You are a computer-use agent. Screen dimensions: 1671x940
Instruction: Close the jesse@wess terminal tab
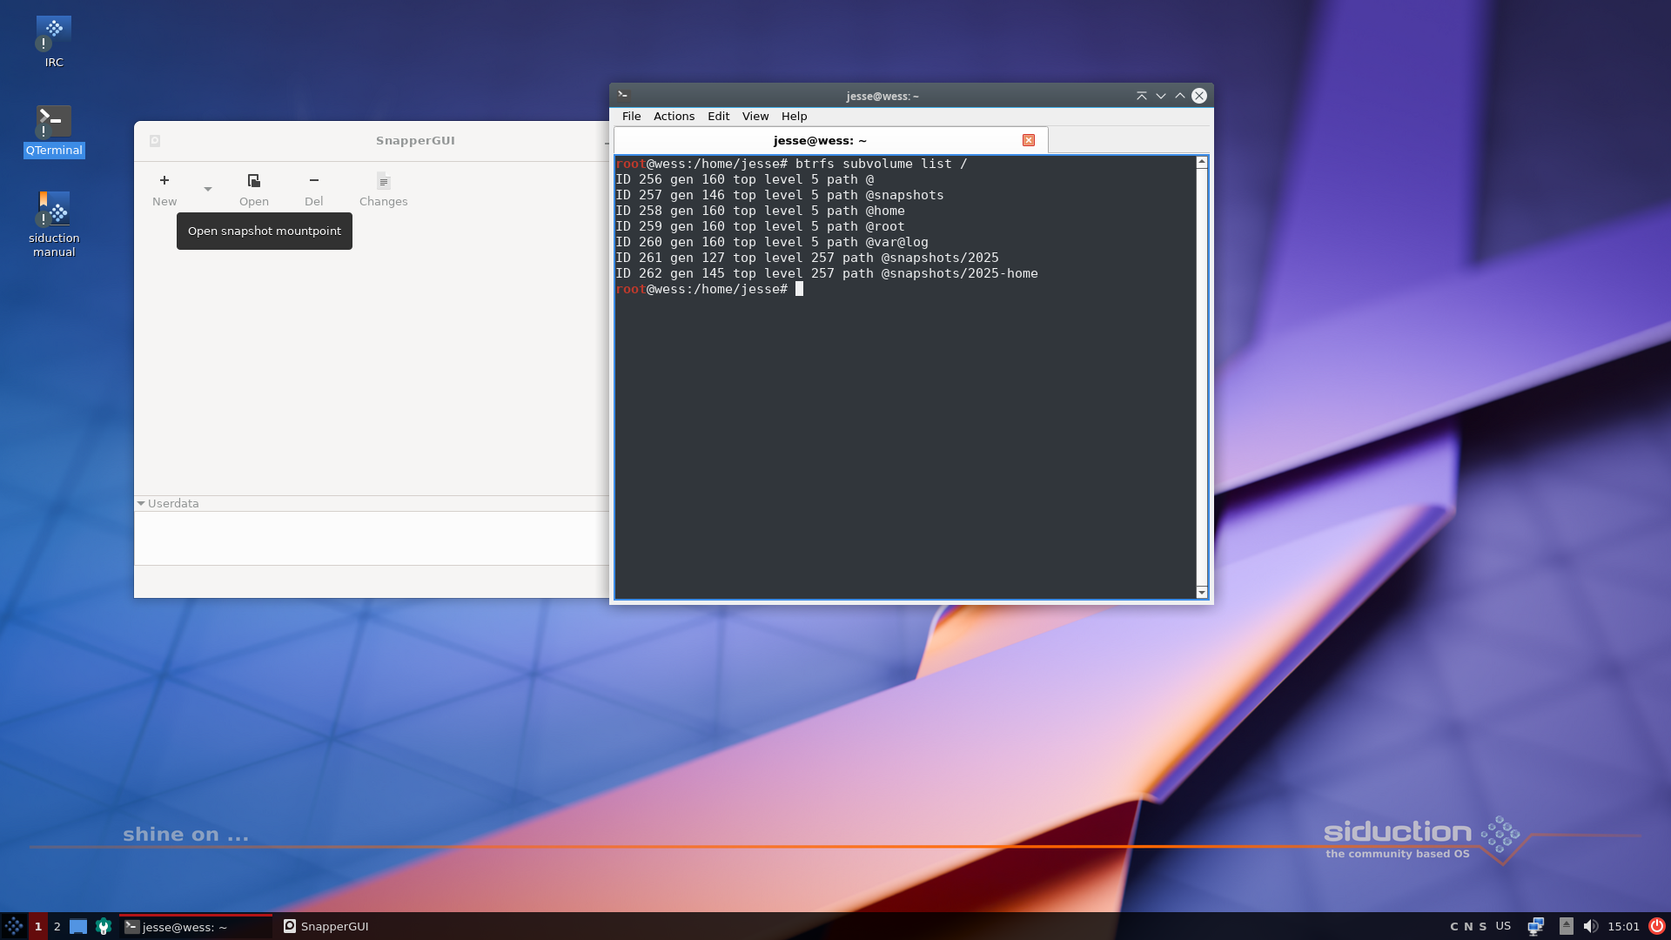(x=1029, y=140)
